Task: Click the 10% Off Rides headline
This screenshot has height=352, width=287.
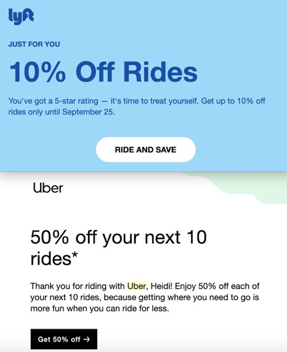Action: [103, 72]
